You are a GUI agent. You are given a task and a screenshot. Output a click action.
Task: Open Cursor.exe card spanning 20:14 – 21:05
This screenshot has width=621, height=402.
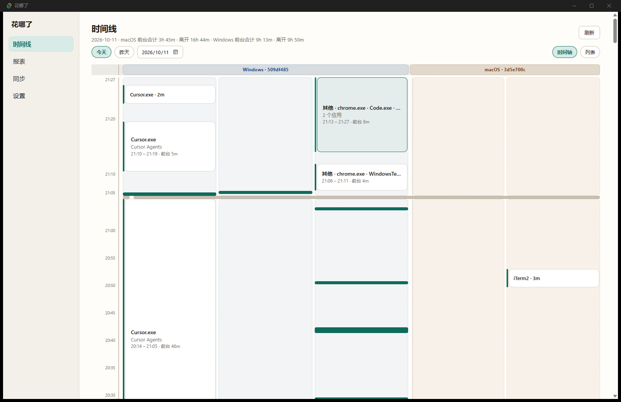coord(169,299)
